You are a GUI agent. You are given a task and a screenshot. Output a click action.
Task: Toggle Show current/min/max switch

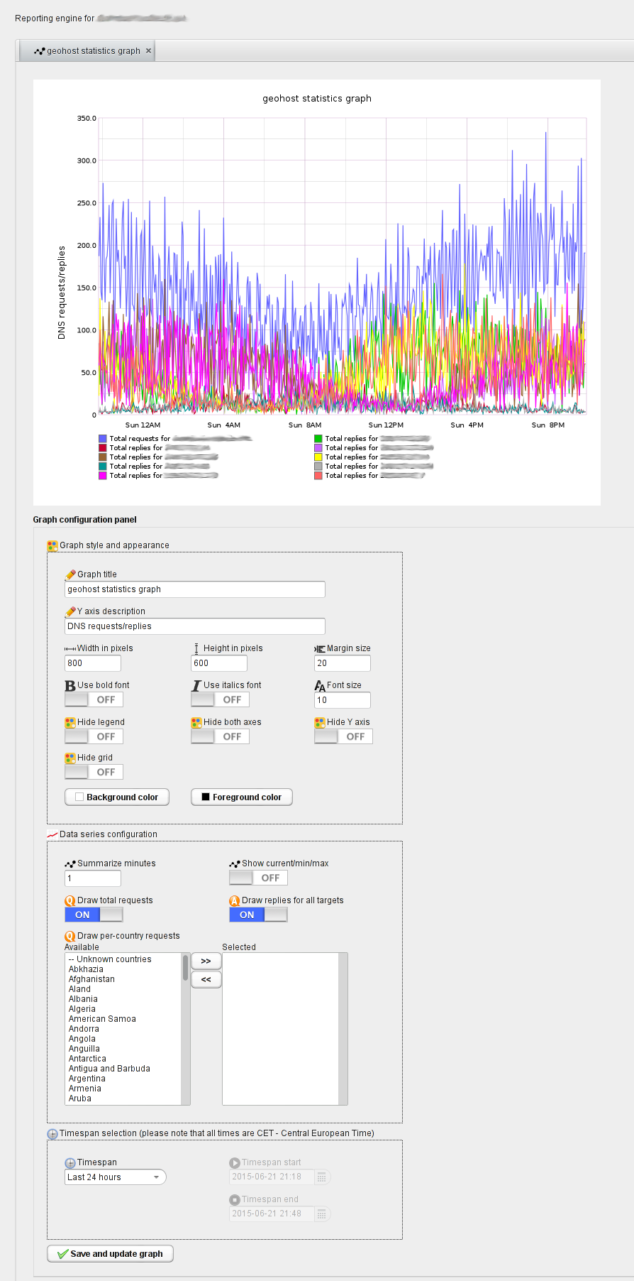(258, 878)
